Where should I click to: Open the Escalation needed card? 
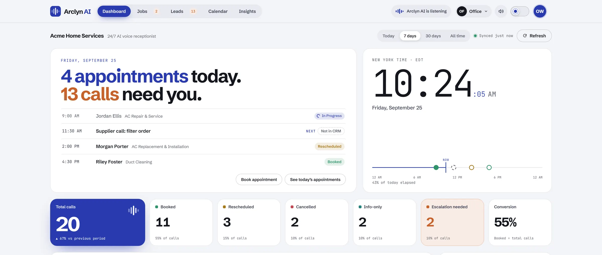point(452,222)
